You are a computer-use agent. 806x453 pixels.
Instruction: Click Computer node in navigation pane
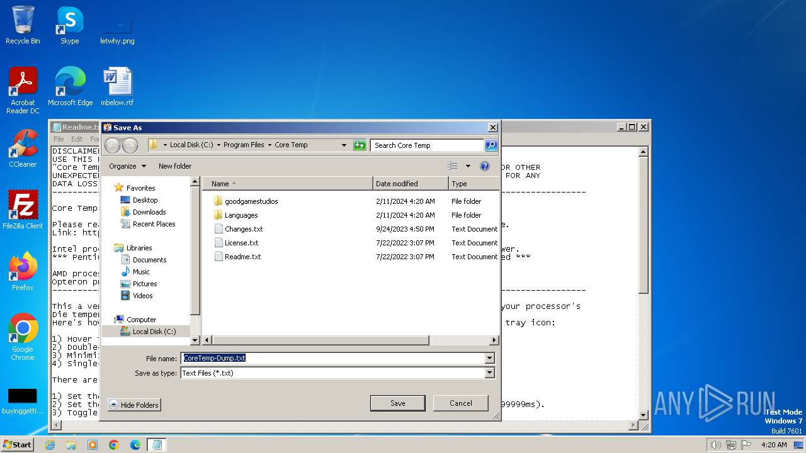[x=141, y=320]
